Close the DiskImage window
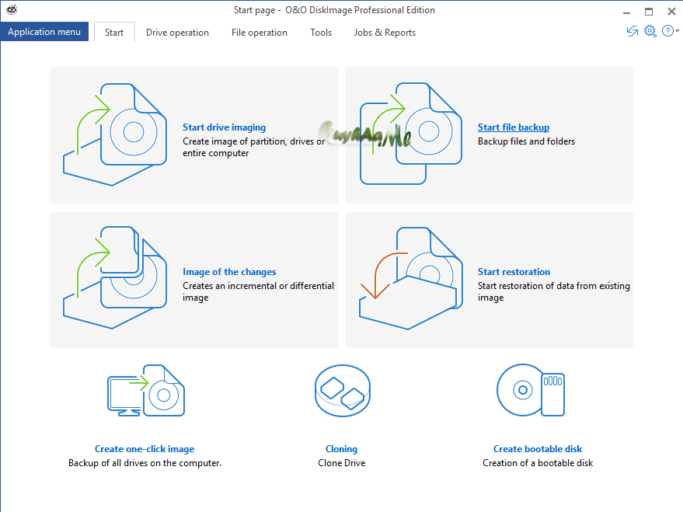The image size is (683, 512). click(x=671, y=12)
